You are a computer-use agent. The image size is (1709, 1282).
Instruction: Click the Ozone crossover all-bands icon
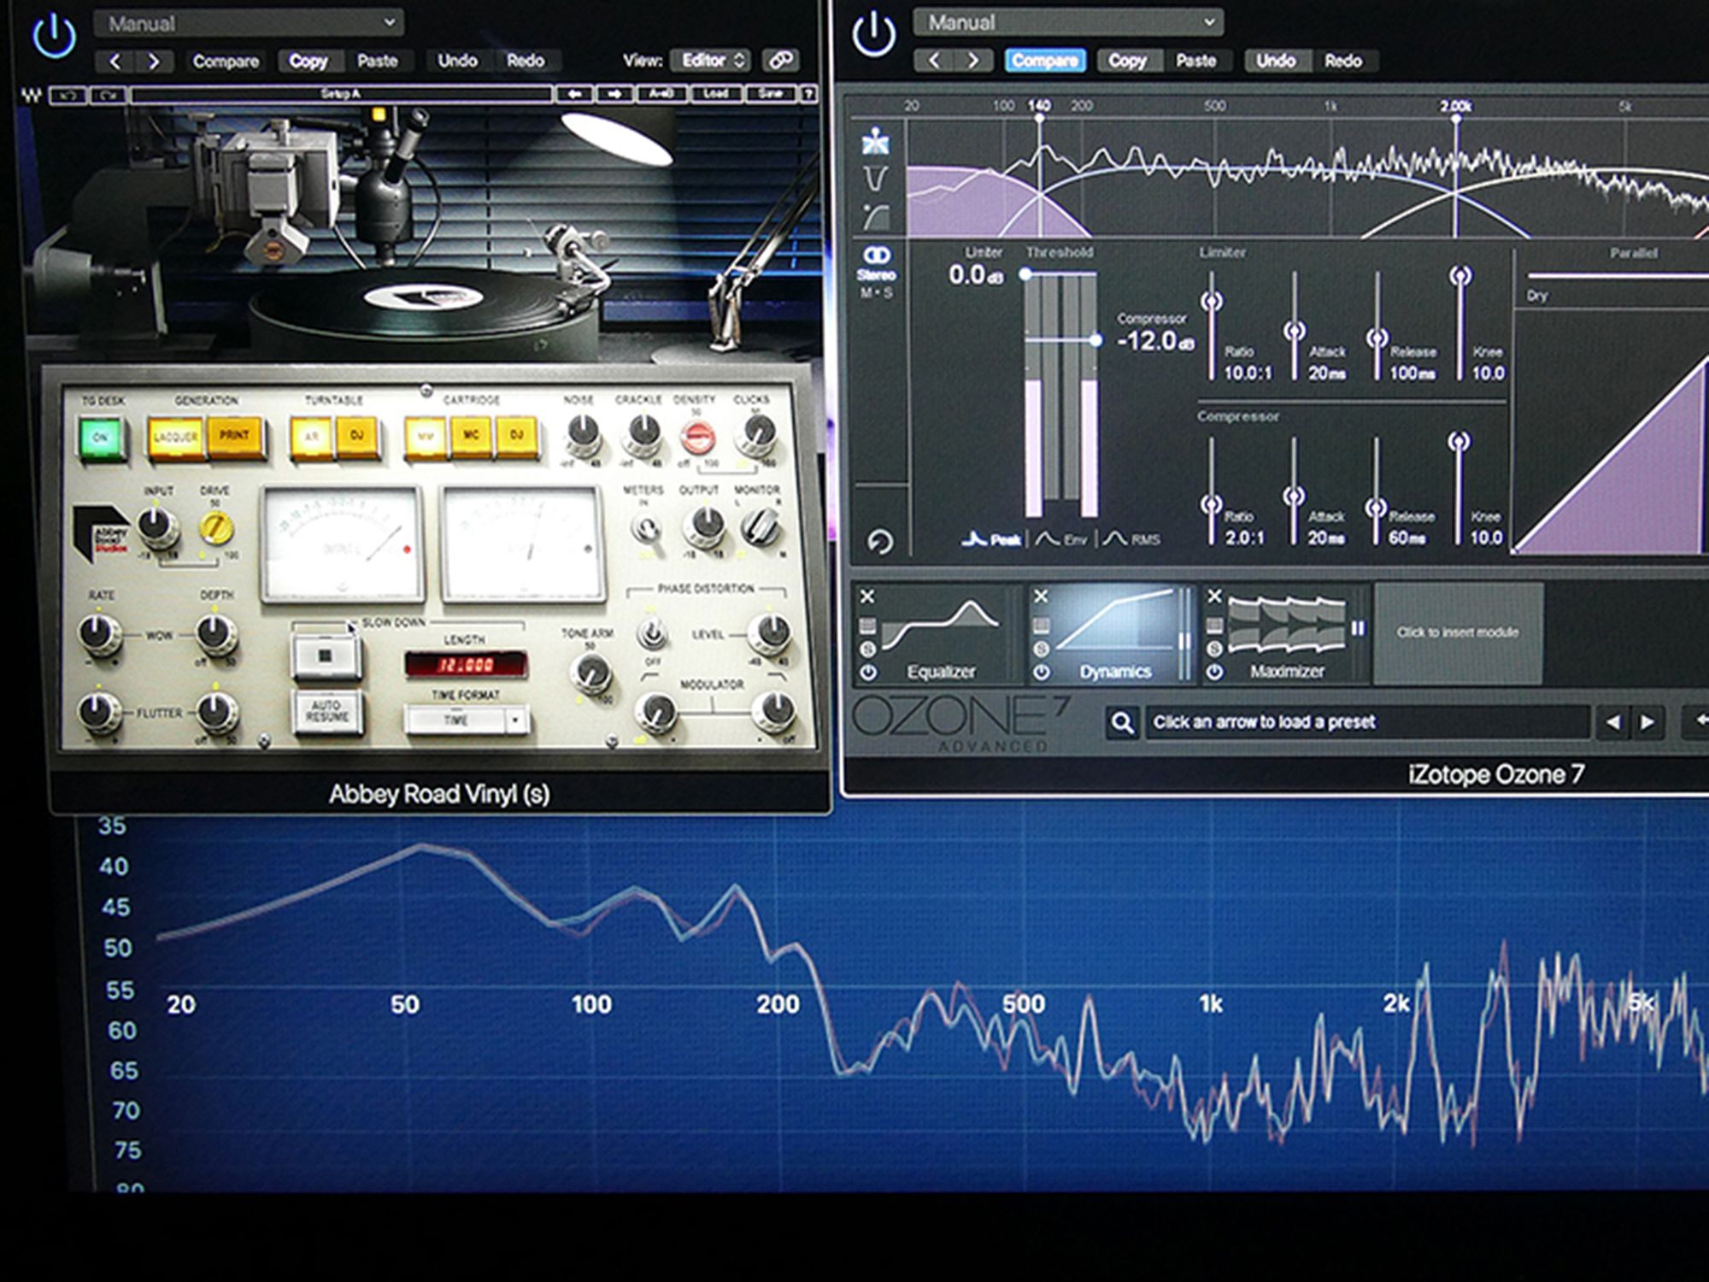click(875, 141)
